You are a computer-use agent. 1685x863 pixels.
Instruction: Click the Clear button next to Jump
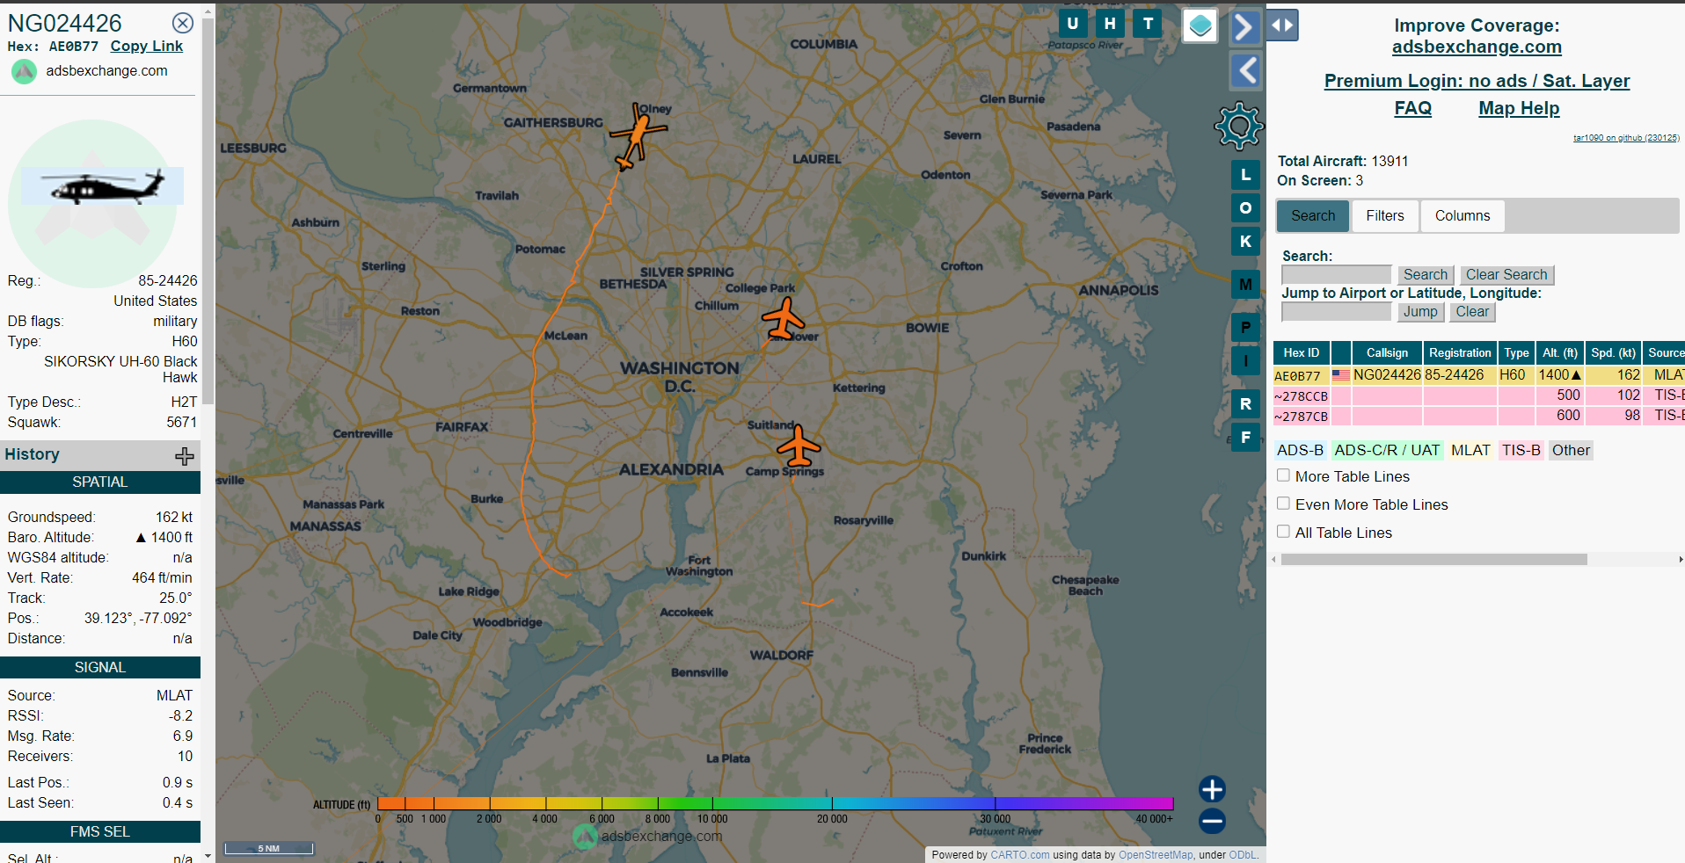coord(1472,312)
